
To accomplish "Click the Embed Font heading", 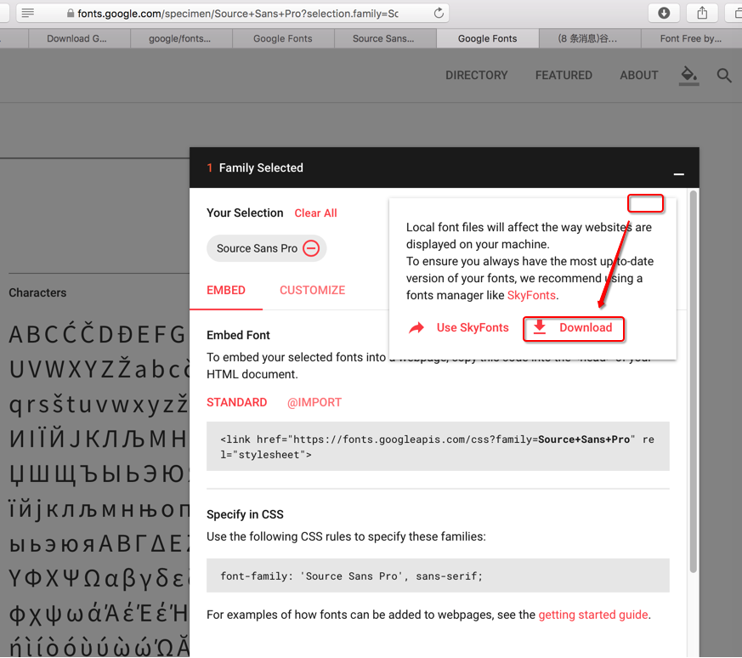I will (x=238, y=335).
